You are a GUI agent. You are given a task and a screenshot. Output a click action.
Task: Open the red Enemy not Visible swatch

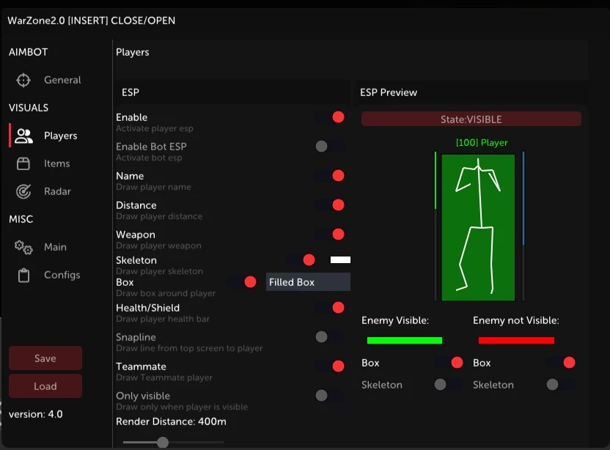coord(516,341)
